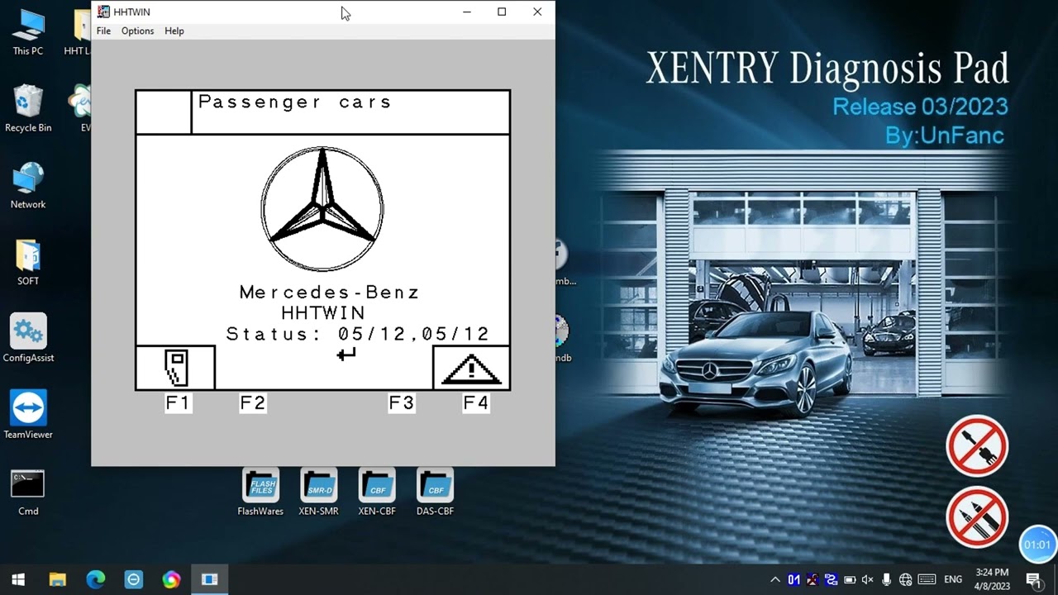Unmute the volume tray icon
Viewport: 1058px width, 595px height.
pos(868,579)
